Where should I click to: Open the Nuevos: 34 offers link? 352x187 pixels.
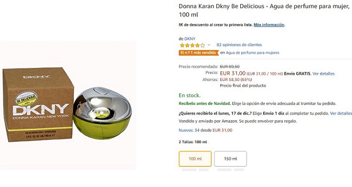coord(189,130)
